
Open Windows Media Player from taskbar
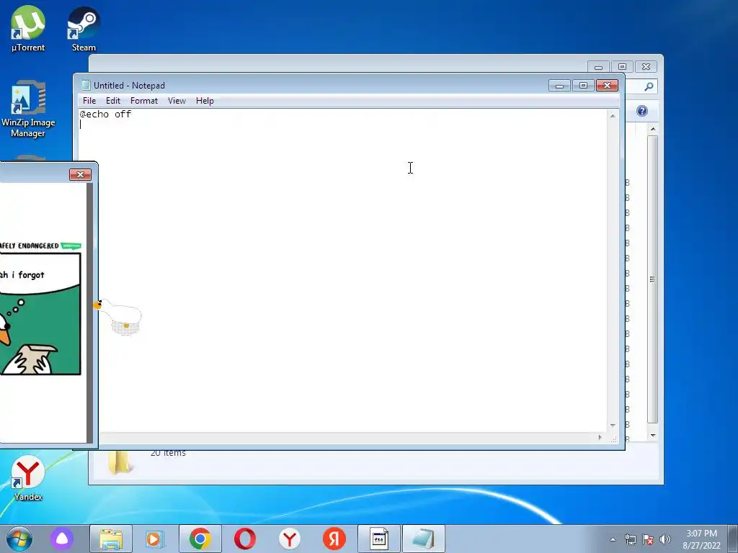click(x=154, y=539)
